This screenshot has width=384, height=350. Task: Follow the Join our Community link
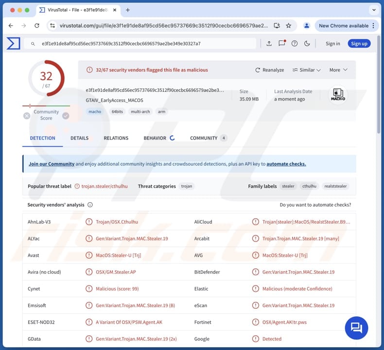coord(52,164)
